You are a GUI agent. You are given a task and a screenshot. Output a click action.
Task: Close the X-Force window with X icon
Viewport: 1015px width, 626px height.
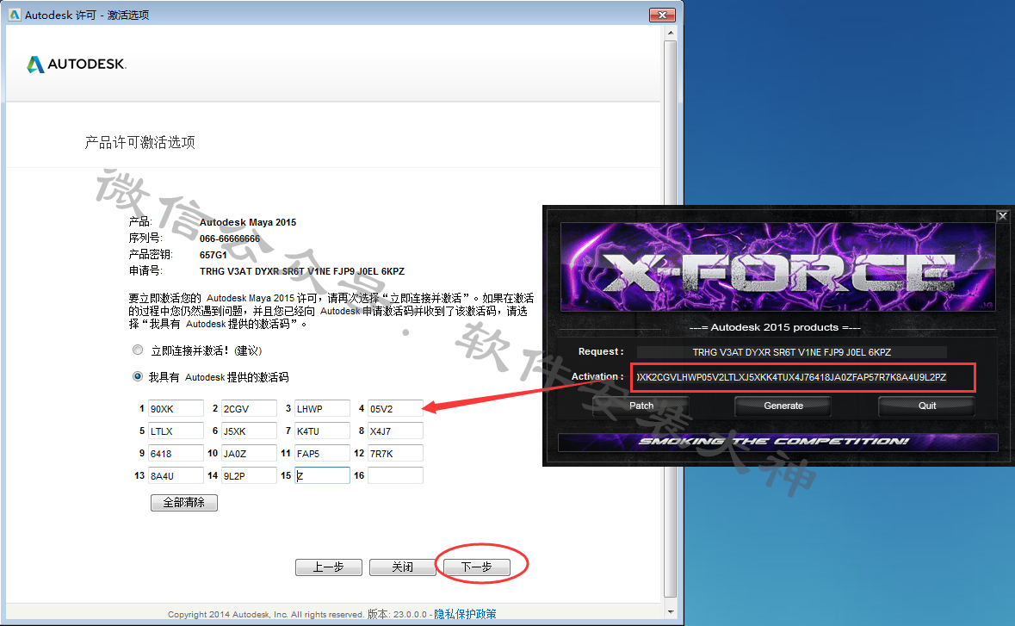coord(1002,216)
